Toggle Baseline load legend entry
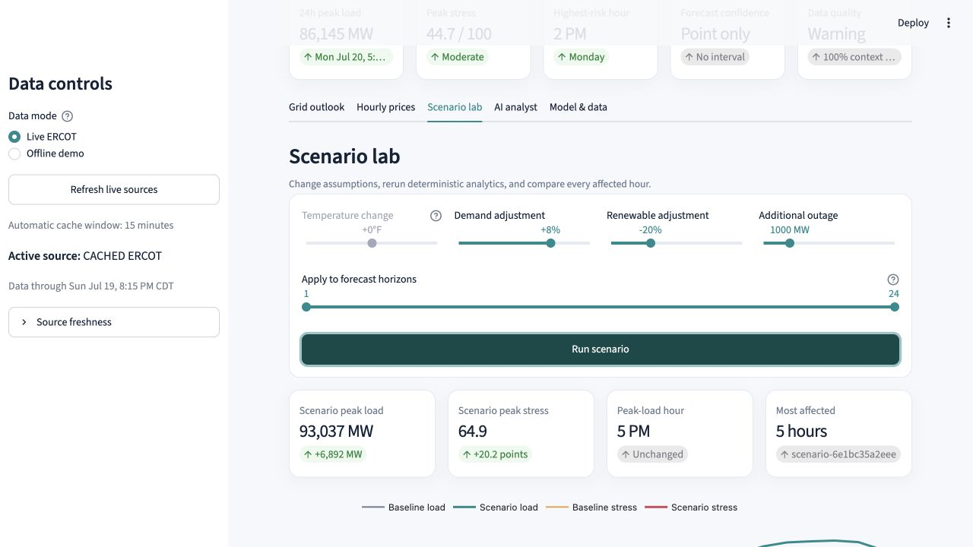Screen dimensions: 973x547 pos(404,507)
